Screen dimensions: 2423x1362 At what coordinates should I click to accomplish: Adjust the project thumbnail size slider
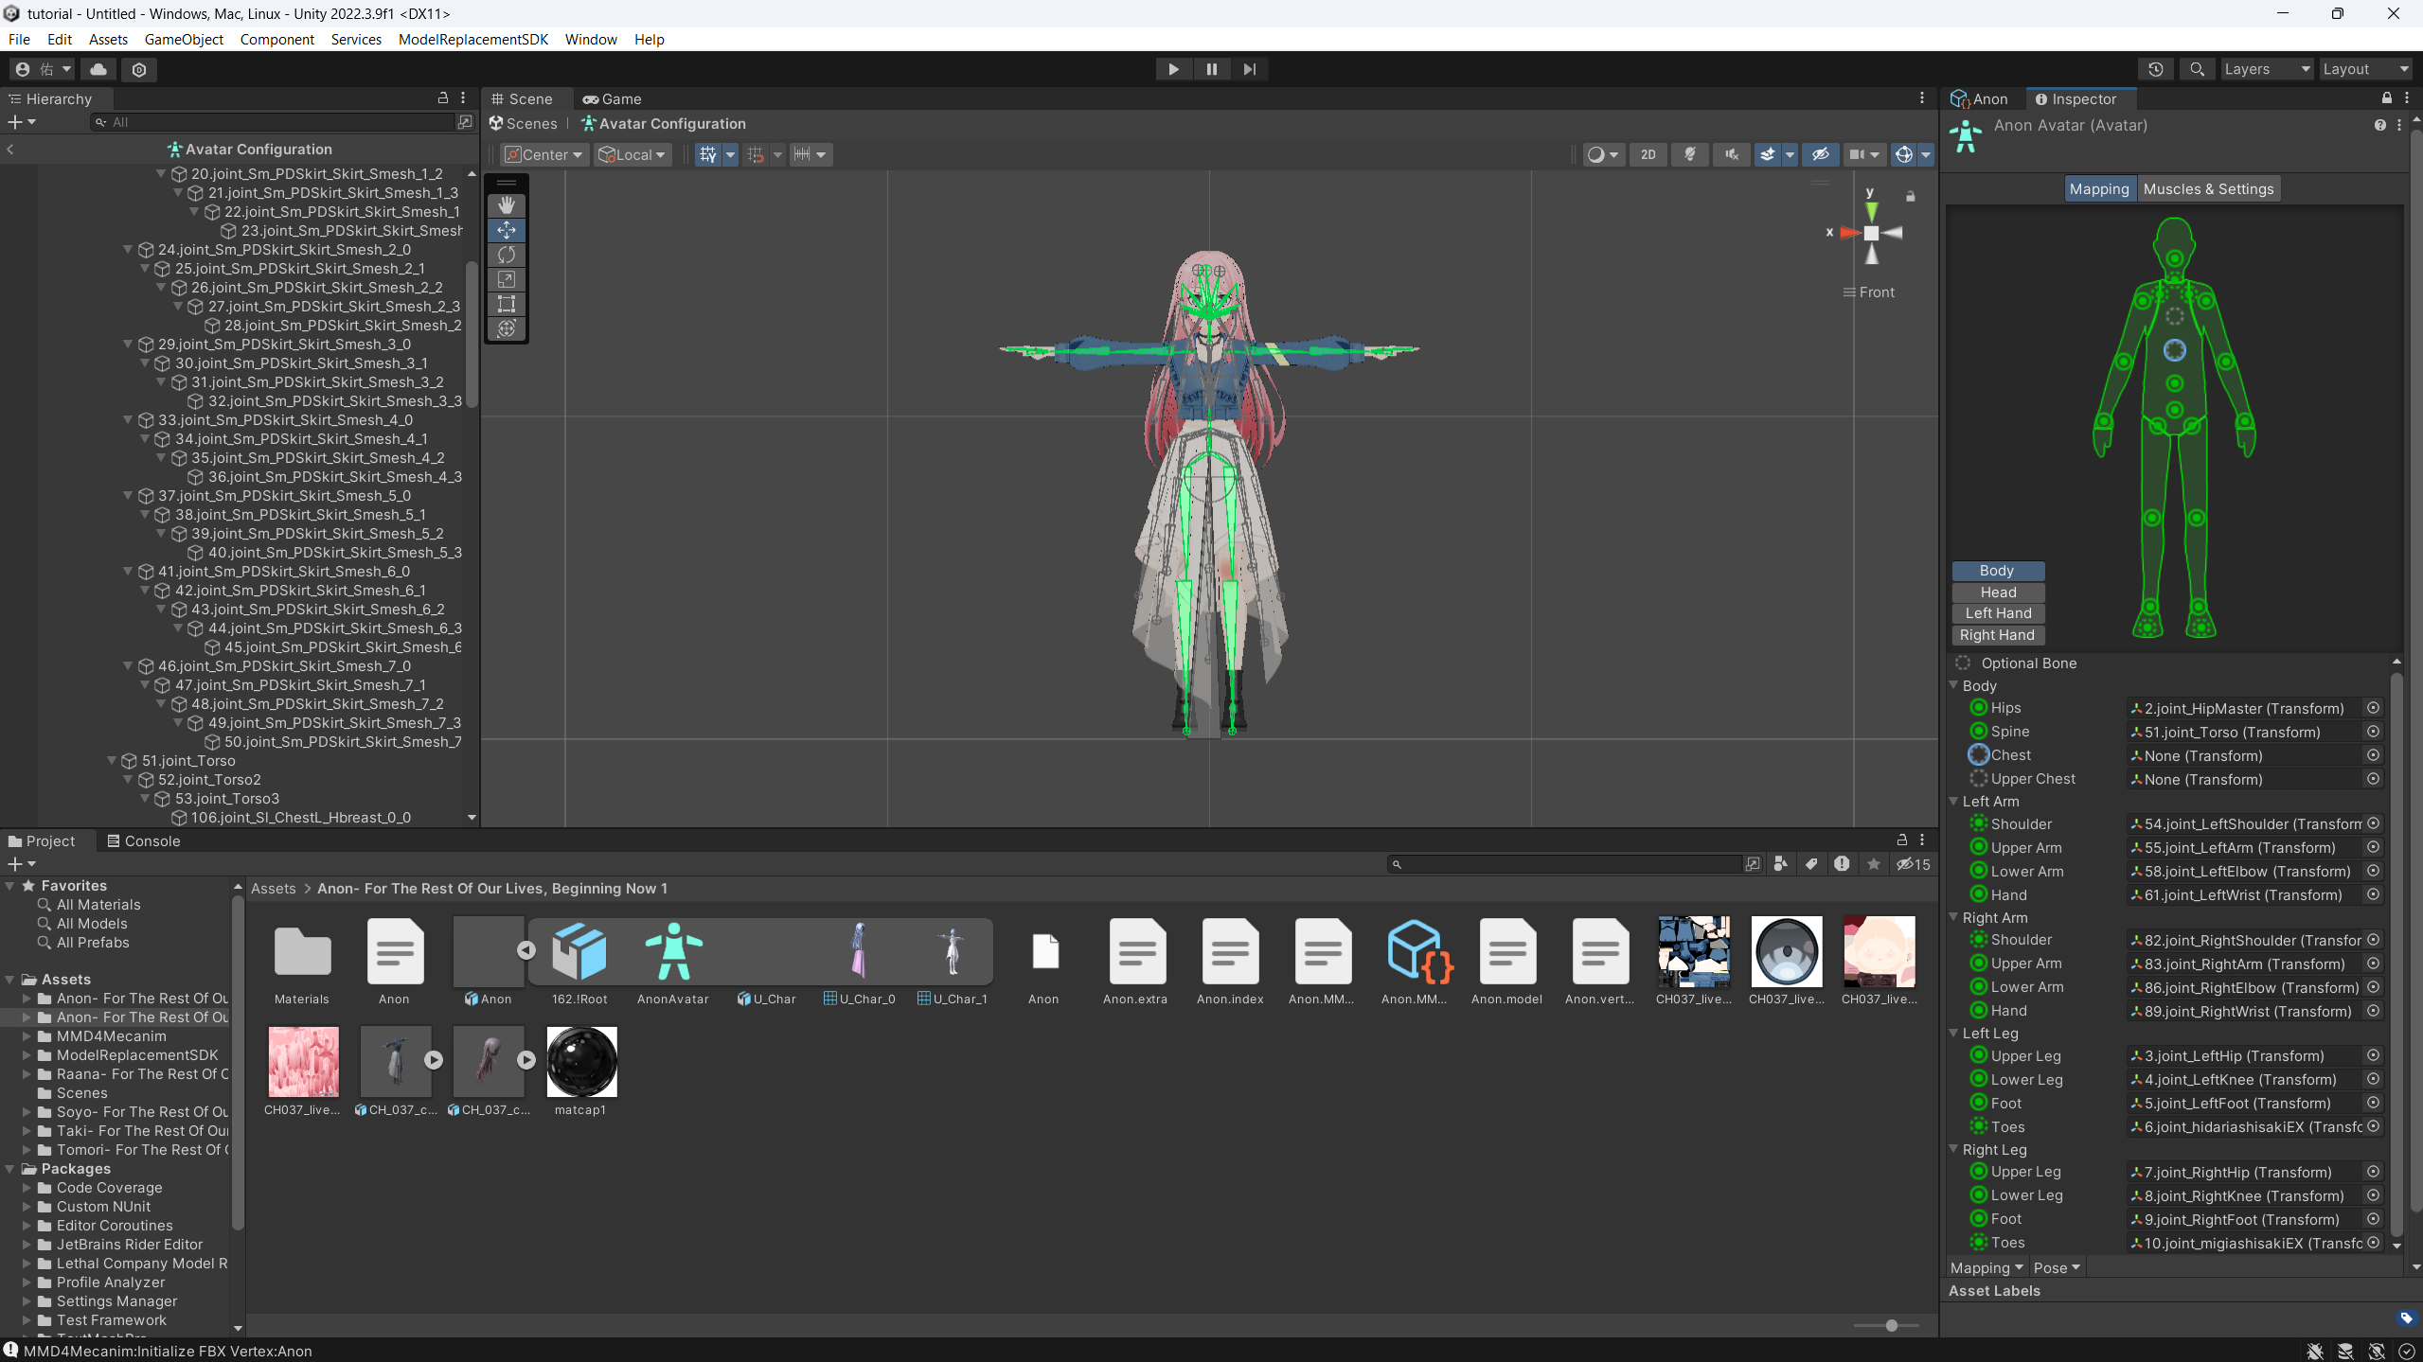click(1891, 1325)
